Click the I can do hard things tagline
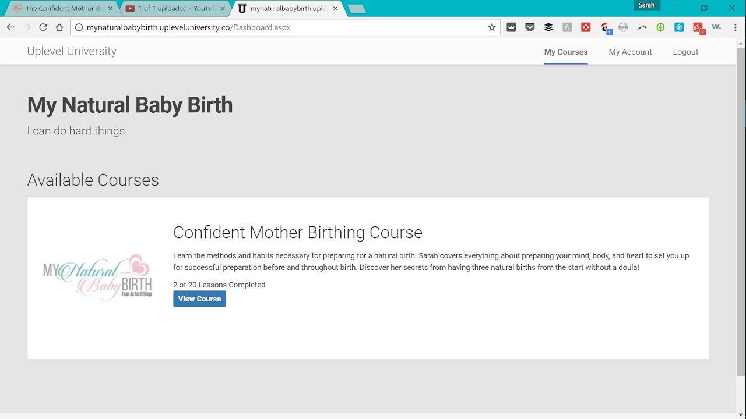The height and width of the screenshot is (419, 746). click(76, 131)
